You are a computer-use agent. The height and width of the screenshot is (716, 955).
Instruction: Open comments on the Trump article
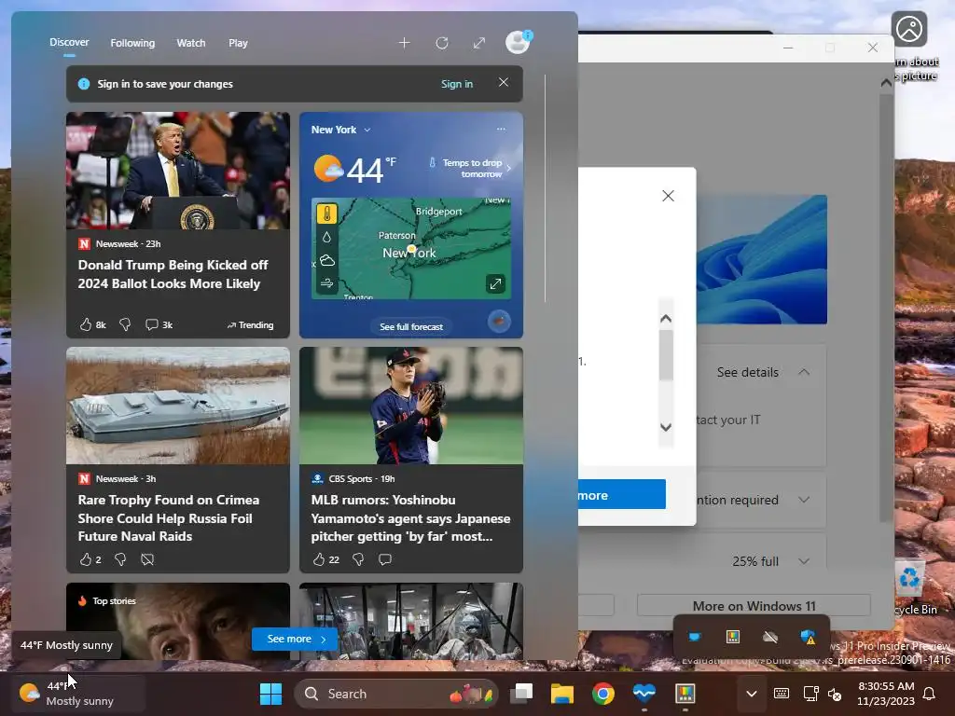[x=159, y=325]
